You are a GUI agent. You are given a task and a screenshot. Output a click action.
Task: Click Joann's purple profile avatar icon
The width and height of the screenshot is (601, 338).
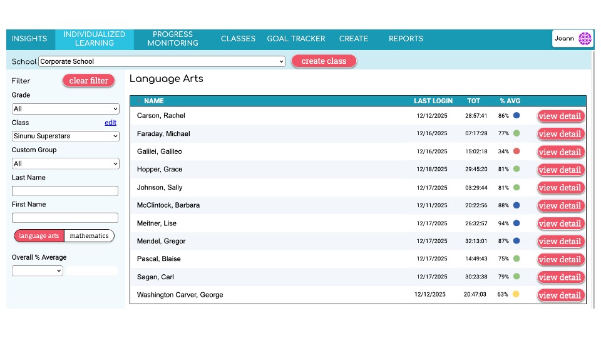point(585,38)
